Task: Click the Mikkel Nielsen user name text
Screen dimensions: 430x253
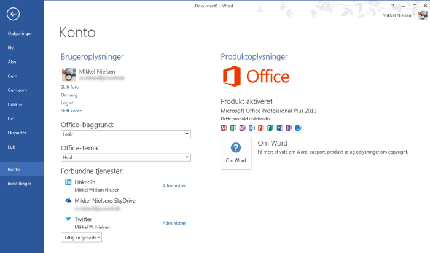Action: [97, 72]
